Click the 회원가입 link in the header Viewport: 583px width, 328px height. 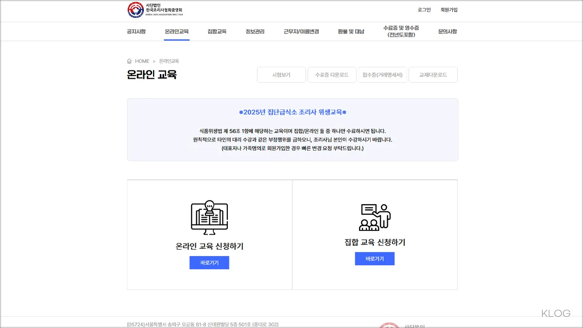tap(449, 9)
